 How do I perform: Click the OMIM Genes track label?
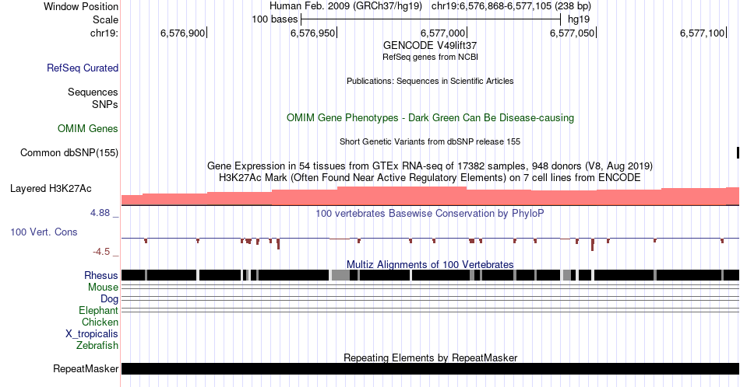[87, 128]
